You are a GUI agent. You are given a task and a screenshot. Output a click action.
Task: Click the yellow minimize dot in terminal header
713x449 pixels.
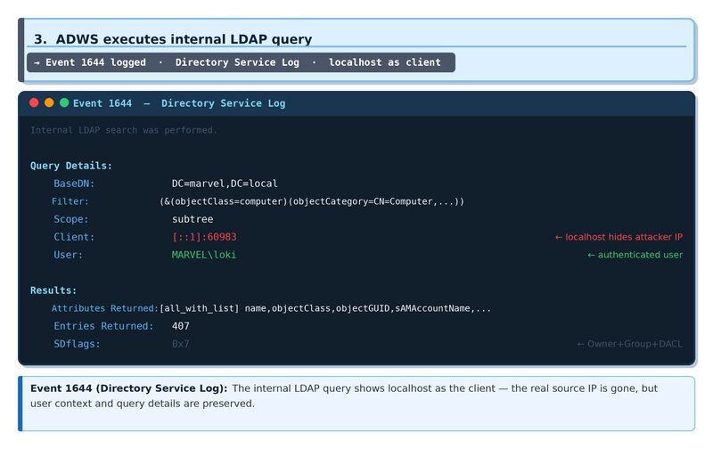(x=49, y=103)
